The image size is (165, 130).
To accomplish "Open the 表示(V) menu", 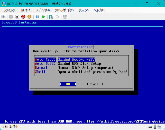I will (x=84, y=10).
